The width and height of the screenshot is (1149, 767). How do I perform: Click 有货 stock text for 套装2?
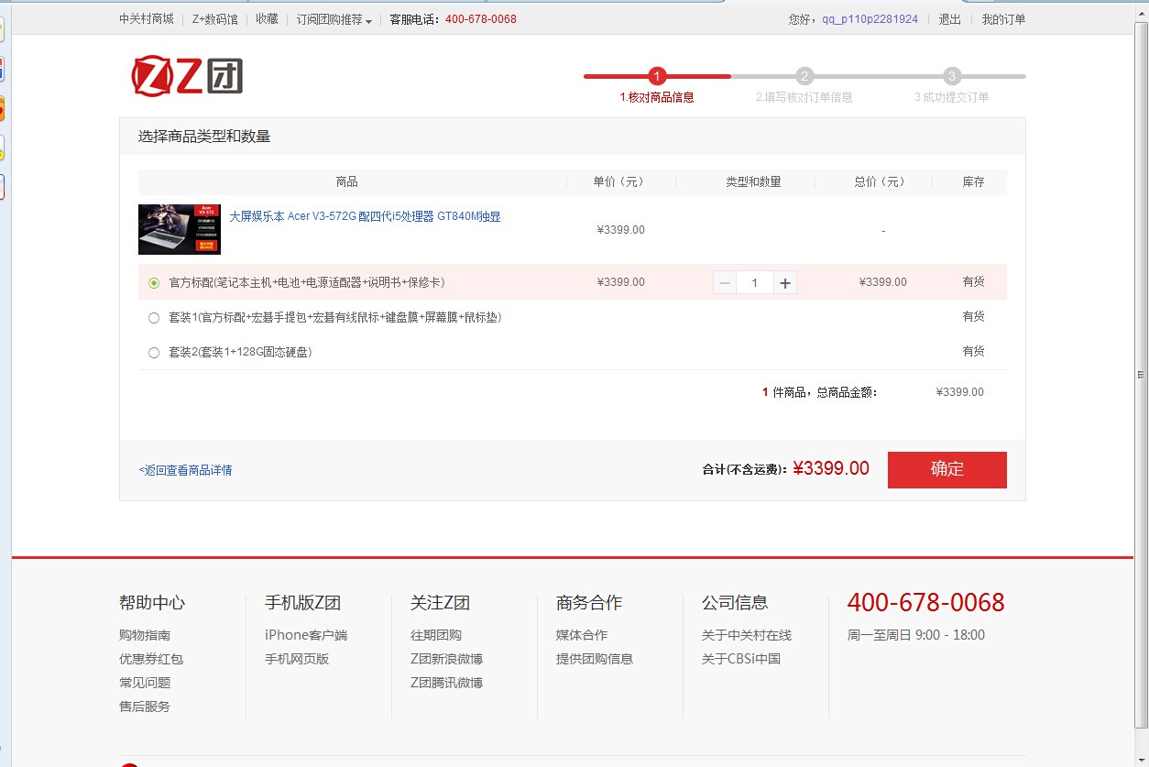point(973,351)
